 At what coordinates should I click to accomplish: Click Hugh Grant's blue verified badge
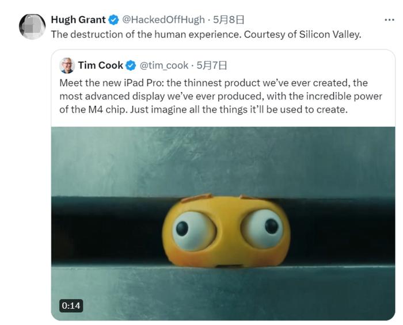114,20
